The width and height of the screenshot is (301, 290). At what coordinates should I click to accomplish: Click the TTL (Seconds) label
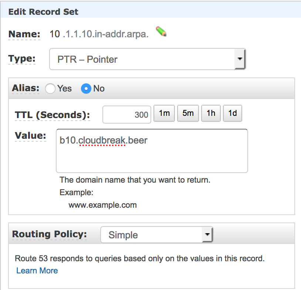(53, 115)
